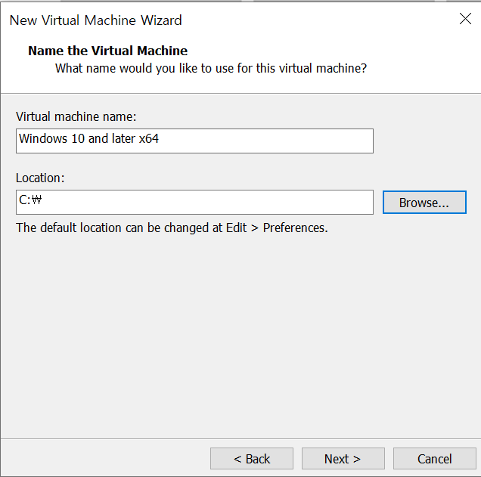Cancel the virtual machine wizard
The width and height of the screenshot is (481, 477).
tap(434, 459)
